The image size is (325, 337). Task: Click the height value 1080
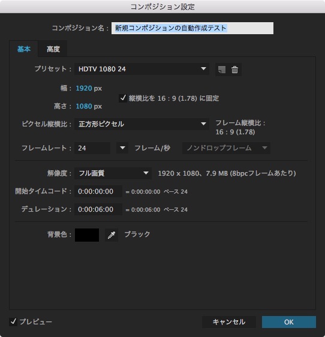tap(84, 106)
